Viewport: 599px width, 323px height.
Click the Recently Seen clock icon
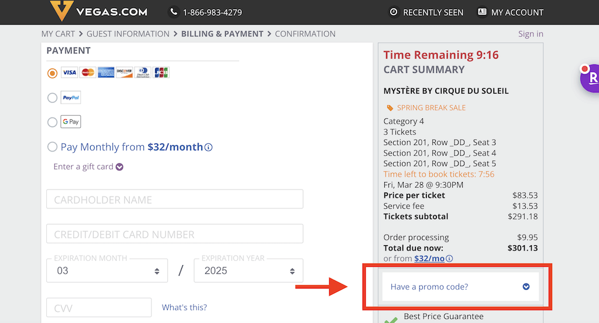click(x=394, y=12)
